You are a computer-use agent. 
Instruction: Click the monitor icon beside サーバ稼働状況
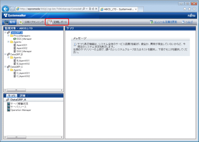click(x=9, y=104)
